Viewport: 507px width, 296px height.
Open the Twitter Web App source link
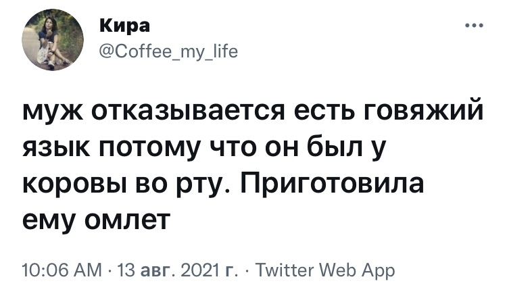tap(324, 272)
